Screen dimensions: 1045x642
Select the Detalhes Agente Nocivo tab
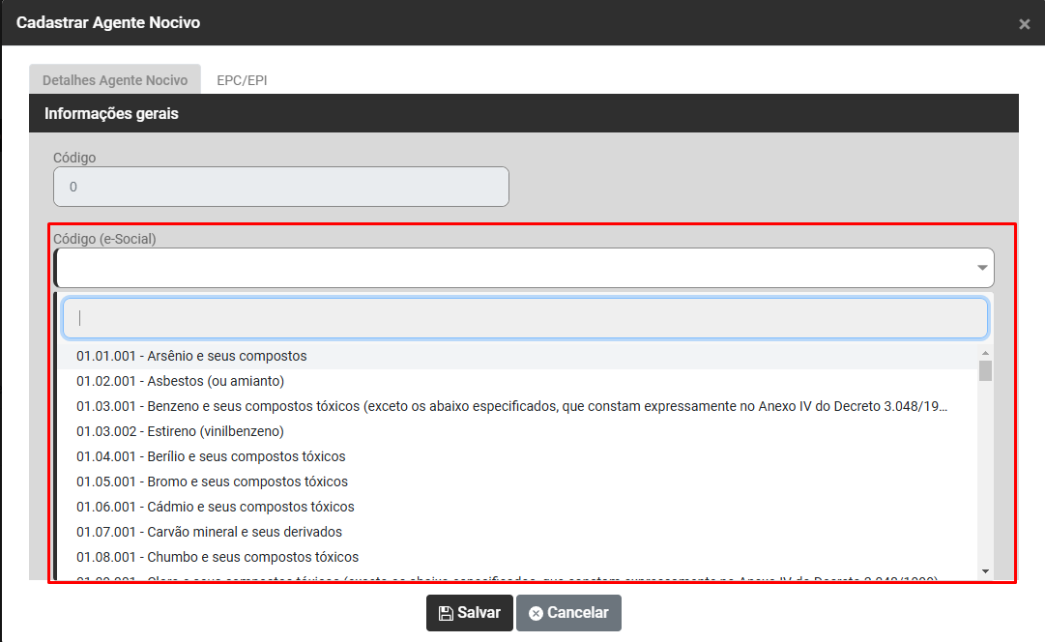(115, 80)
